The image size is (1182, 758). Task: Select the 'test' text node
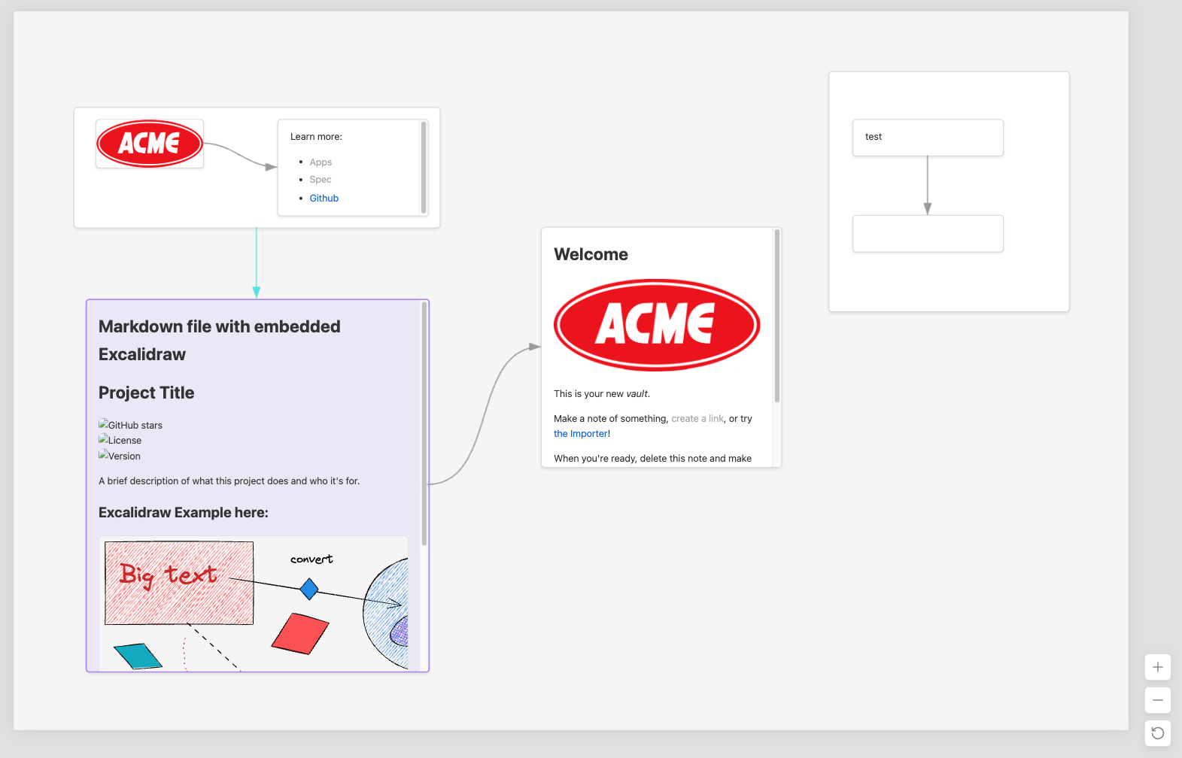pos(928,138)
